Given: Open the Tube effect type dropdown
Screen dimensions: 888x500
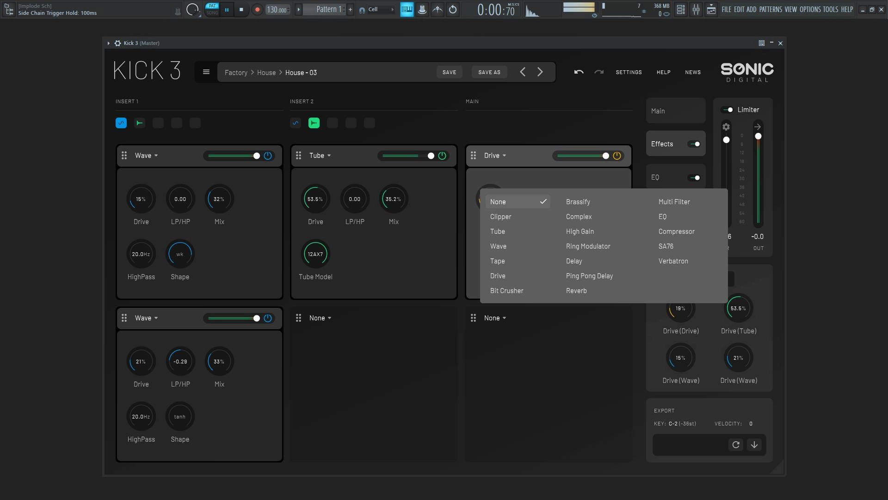Looking at the screenshot, I should pyautogui.click(x=320, y=156).
